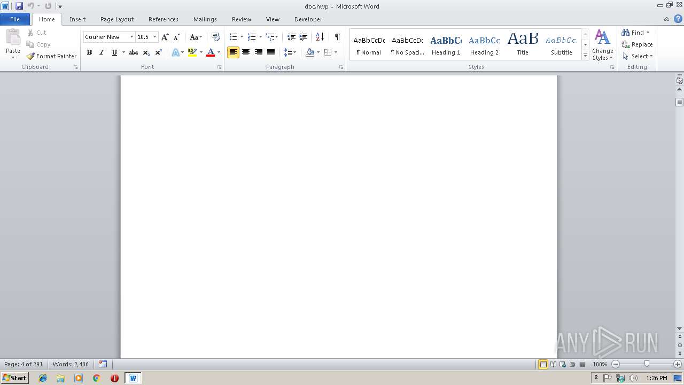The image size is (684, 385).
Task: Open the Borders dropdown arrow
Action: [336, 52]
